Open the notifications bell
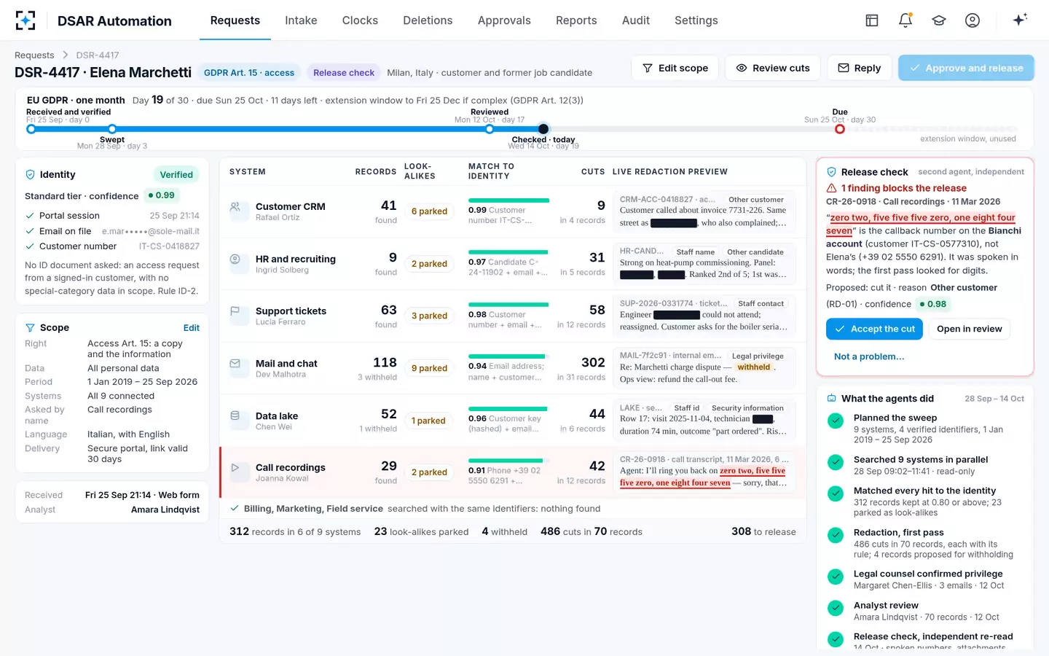The width and height of the screenshot is (1049, 656). point(905,20)
